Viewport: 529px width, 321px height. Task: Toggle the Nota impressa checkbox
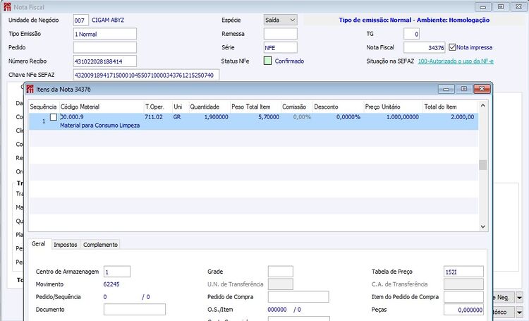coord(452,47)
